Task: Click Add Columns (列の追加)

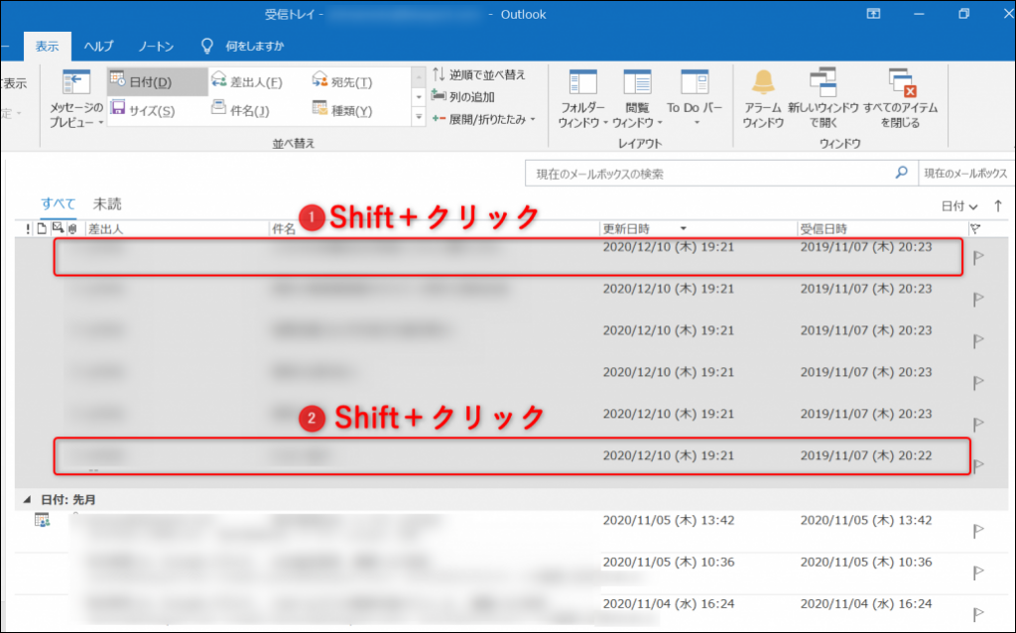Action: [463, 96]
